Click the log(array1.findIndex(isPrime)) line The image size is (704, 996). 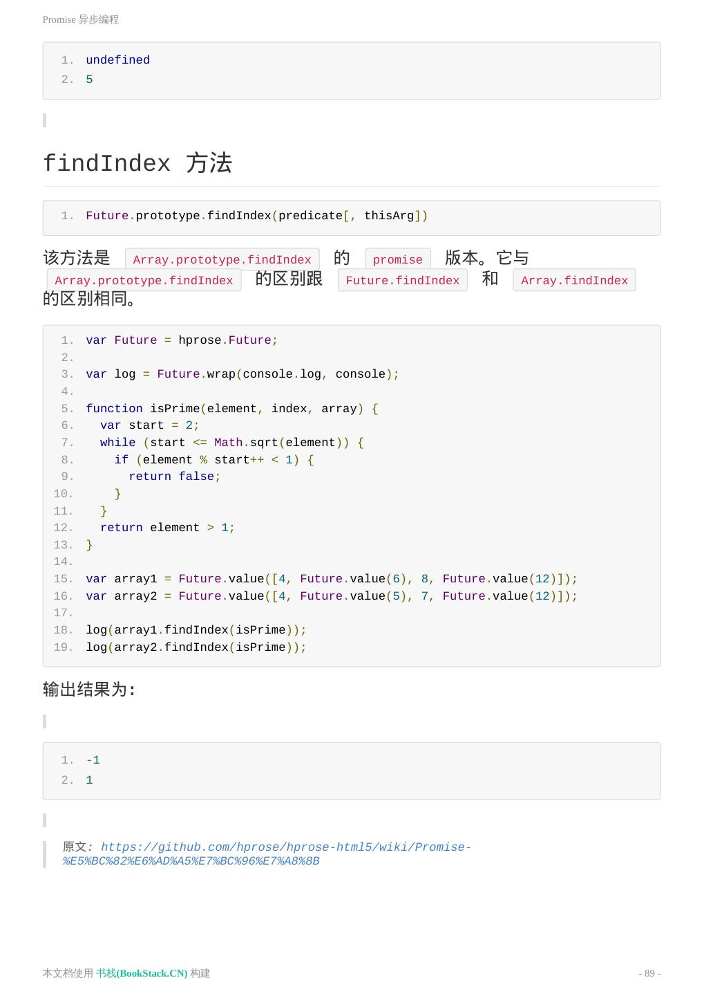click(x=196, y=630)
